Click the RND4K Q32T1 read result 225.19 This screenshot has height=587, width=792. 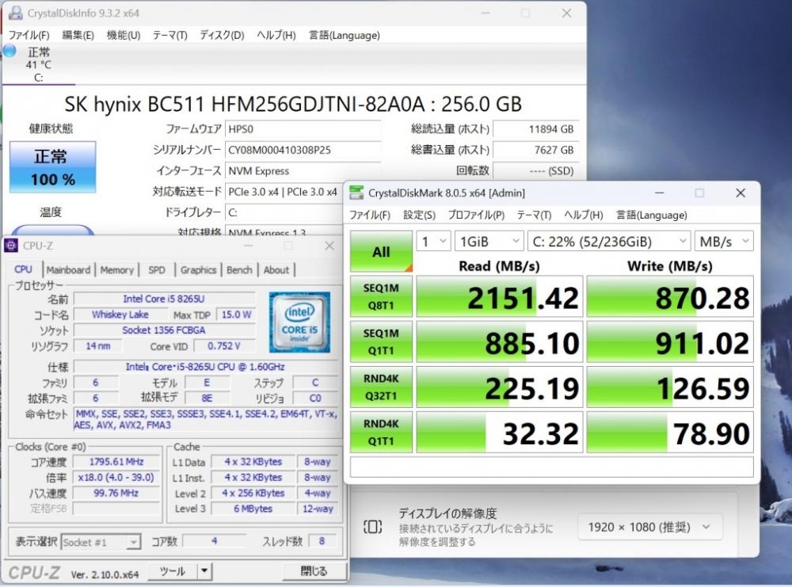pos(500,387)
